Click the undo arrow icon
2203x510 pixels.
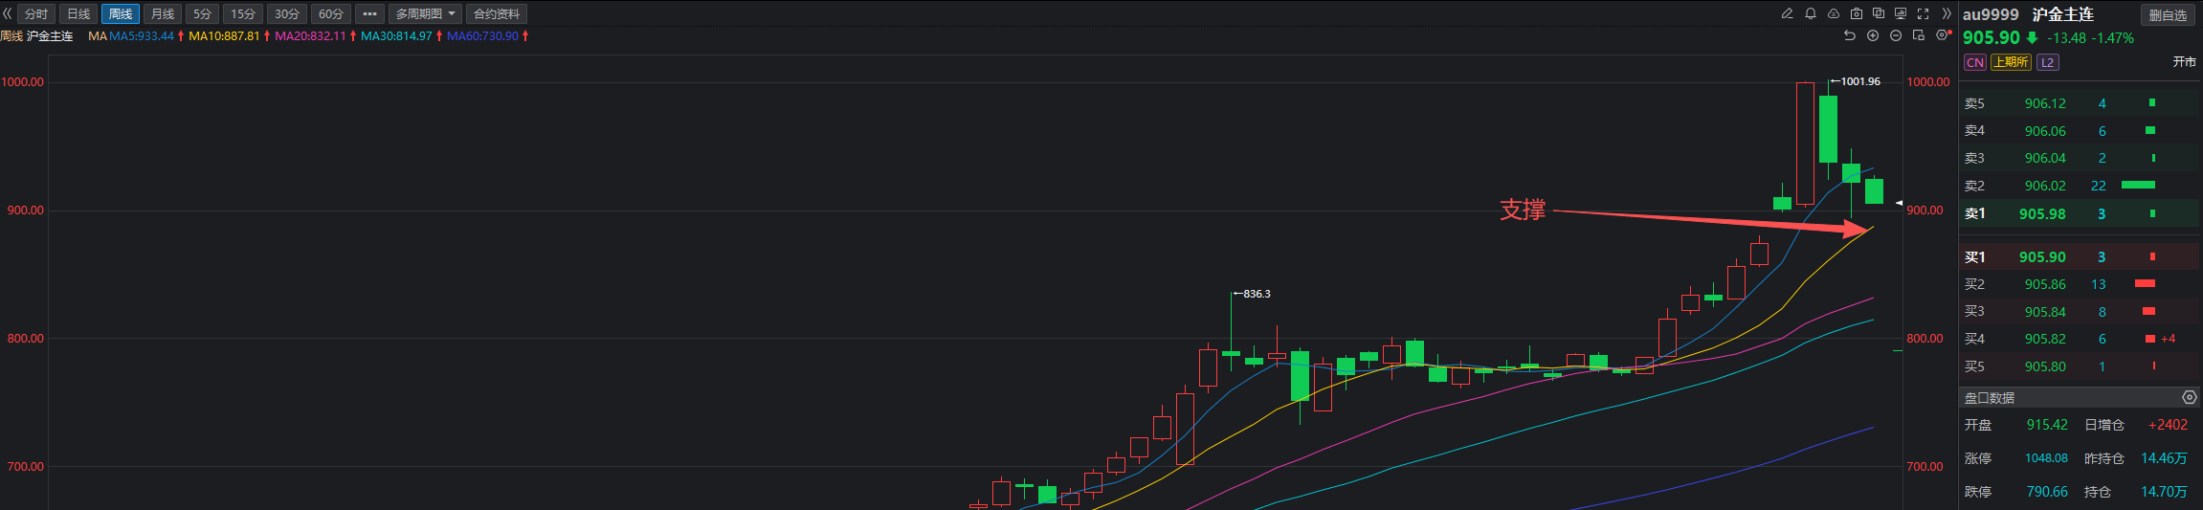coord(1849,35)
